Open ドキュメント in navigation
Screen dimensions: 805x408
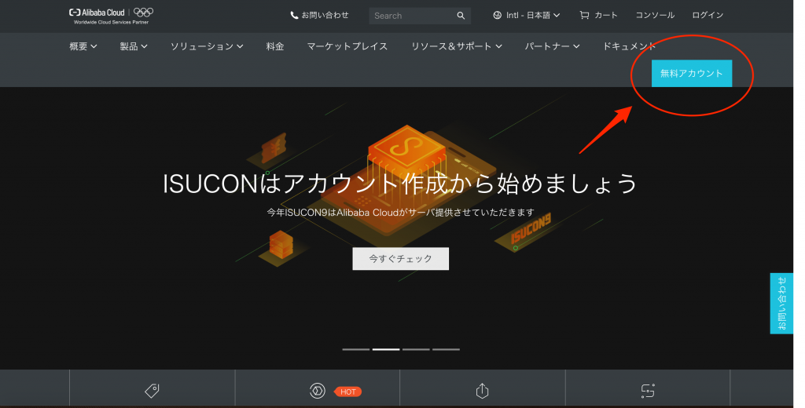coord(629,46)
